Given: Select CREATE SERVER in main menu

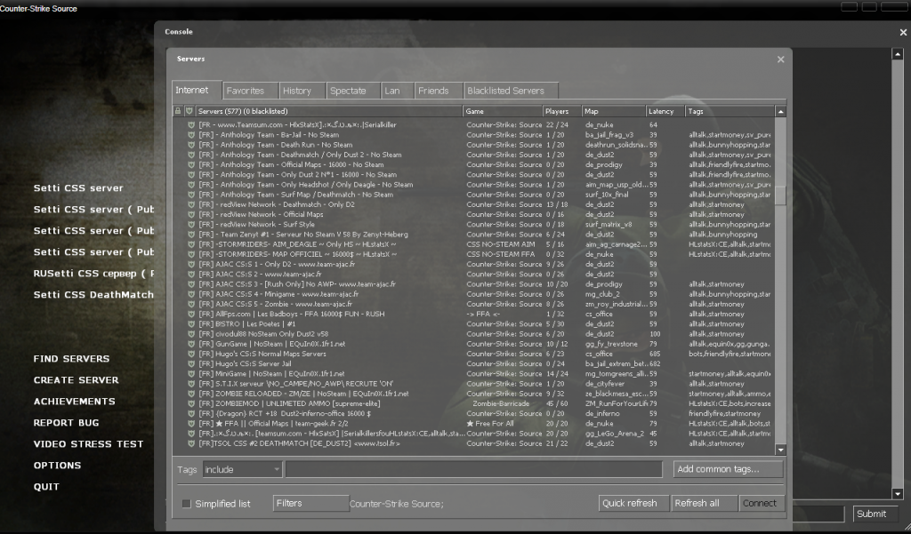Looking at the screenshot, I should 77,380.
